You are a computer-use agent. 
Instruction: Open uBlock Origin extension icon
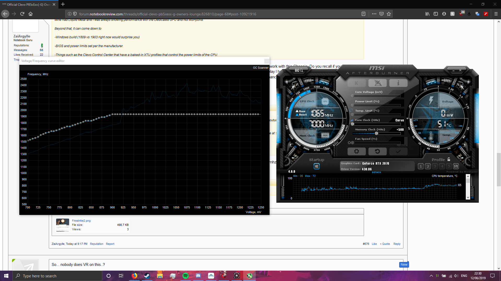461,14
